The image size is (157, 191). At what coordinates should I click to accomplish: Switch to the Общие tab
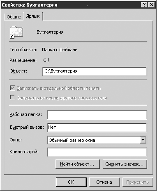point(14,17)
